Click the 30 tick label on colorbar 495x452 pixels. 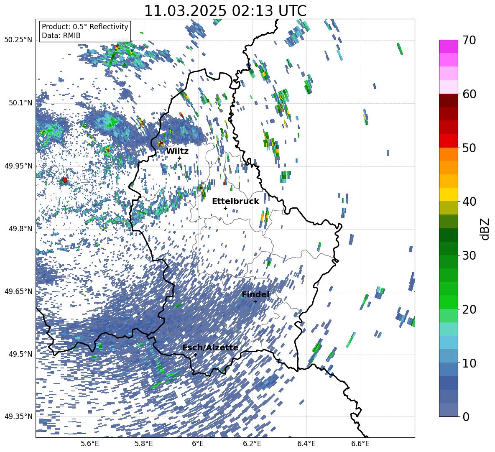[469, 255]
